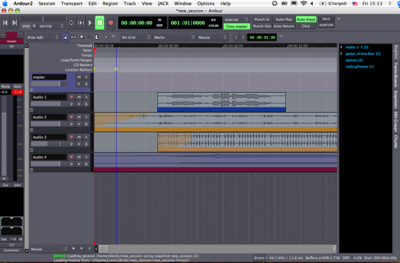
Task: Toggle Time master button
Action: [237, 26]
